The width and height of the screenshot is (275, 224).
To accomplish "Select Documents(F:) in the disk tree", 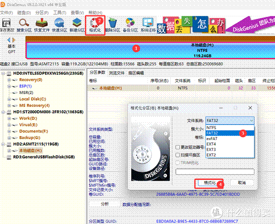I will [33, 131].
